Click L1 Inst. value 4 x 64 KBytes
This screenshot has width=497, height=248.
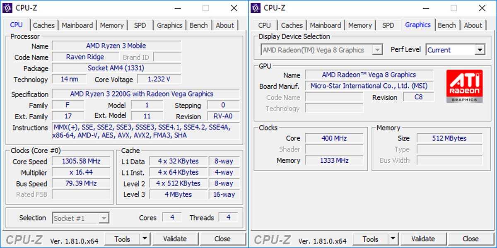pyautogui.click(x=178, y=173)
